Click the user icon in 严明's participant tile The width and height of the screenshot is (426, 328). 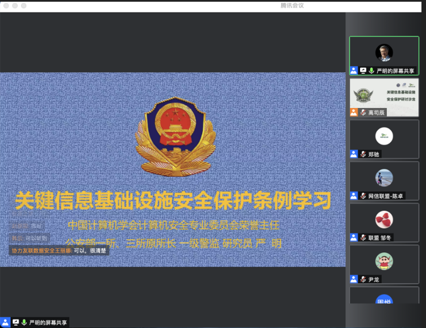click(353, 70)
